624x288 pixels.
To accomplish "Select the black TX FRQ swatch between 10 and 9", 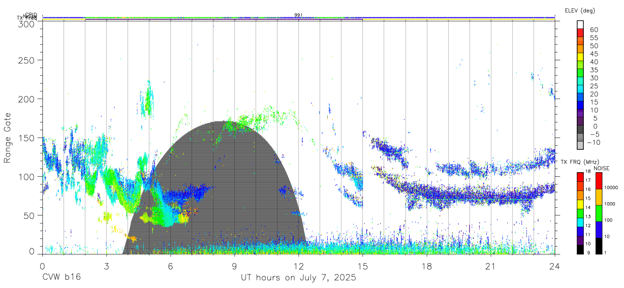I will (580, 250).
